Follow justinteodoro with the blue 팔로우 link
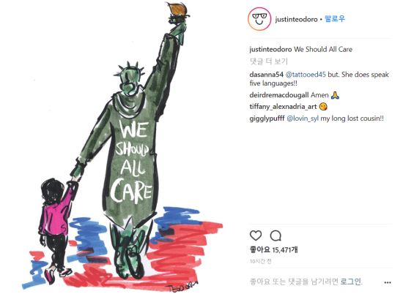The height and width of the screenshot is (294, 403). [335, 19]
